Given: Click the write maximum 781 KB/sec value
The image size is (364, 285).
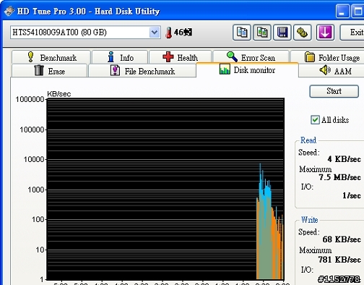Looking at the screenshot, I should (x=339, y=260).
